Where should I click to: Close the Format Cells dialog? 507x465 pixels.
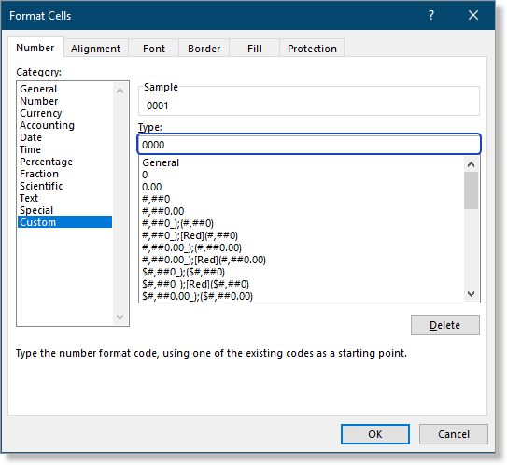pyautogui.click(x=473, y=15)
